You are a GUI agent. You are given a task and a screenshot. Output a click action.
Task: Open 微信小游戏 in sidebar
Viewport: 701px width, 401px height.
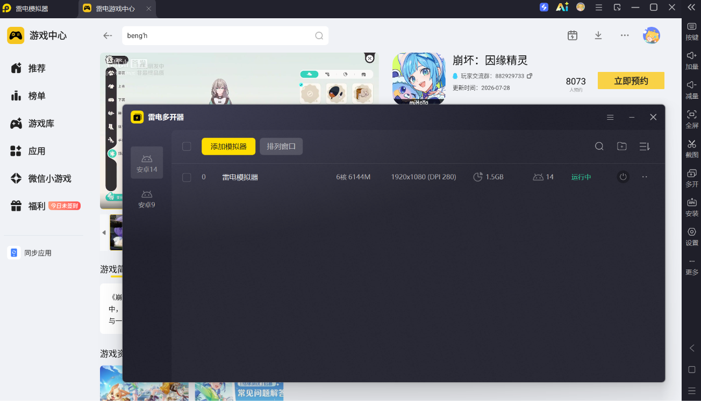[x=41, y=179]
